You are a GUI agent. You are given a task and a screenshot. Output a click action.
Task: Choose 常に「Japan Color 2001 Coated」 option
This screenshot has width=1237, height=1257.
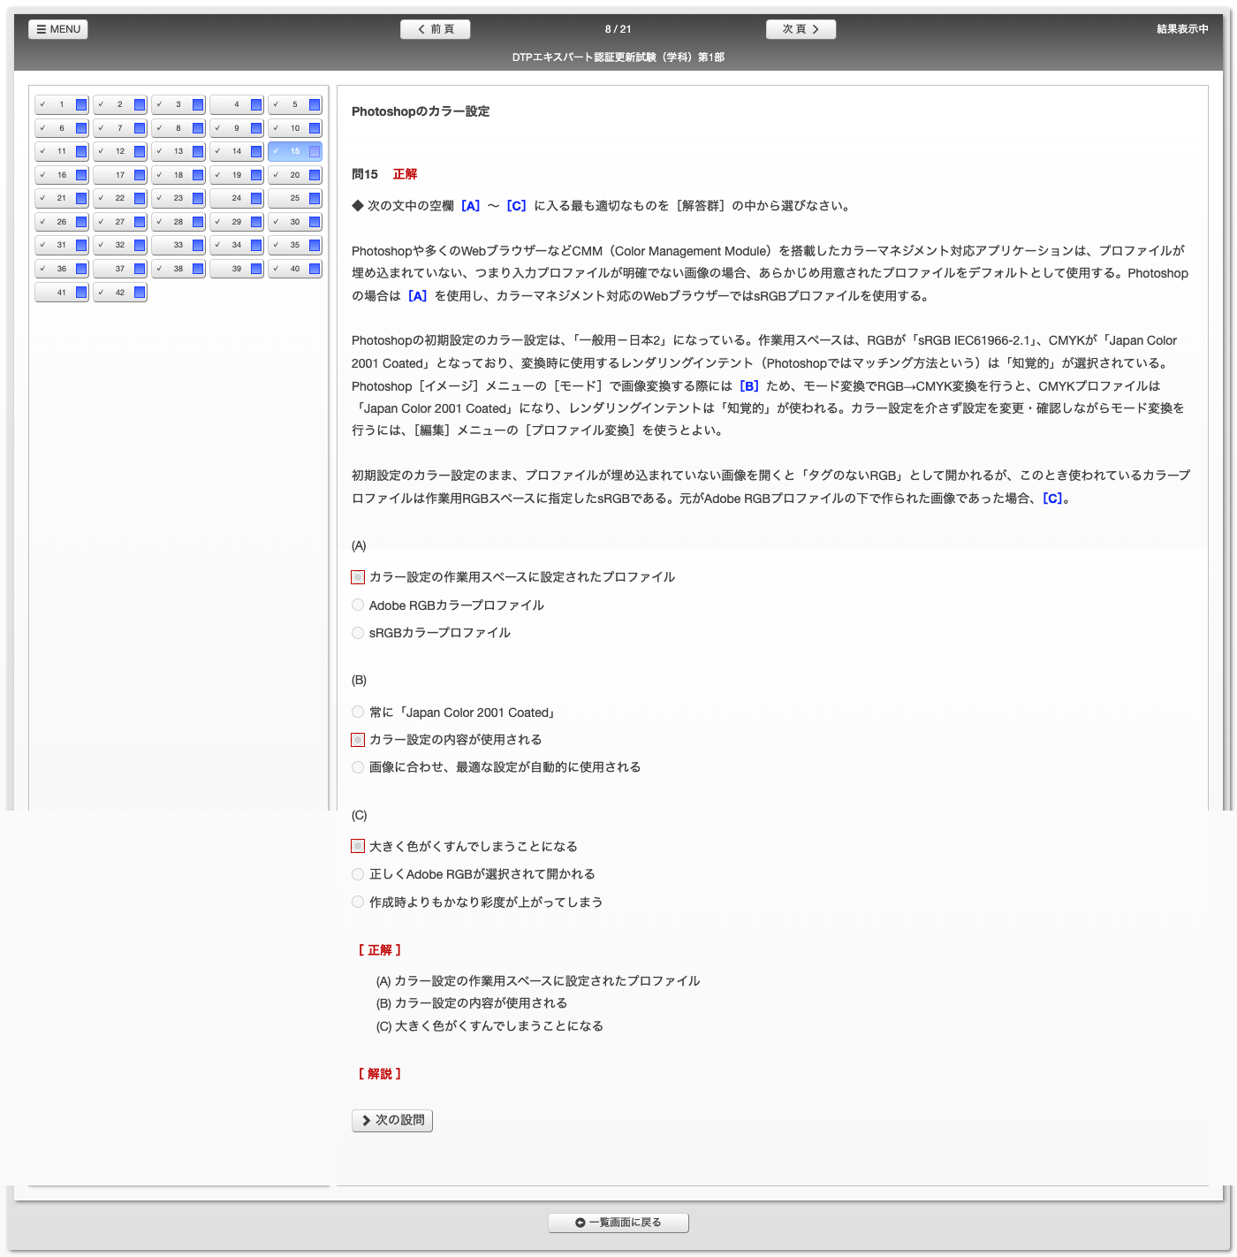coord(358,712)
